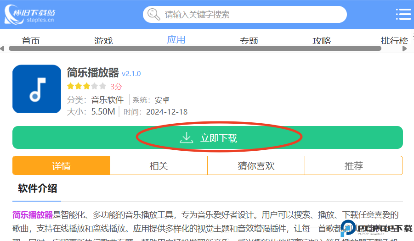This screenshot has width=414, height=241.
Task: Click the 3分 rating score
Action: (116, 87)
